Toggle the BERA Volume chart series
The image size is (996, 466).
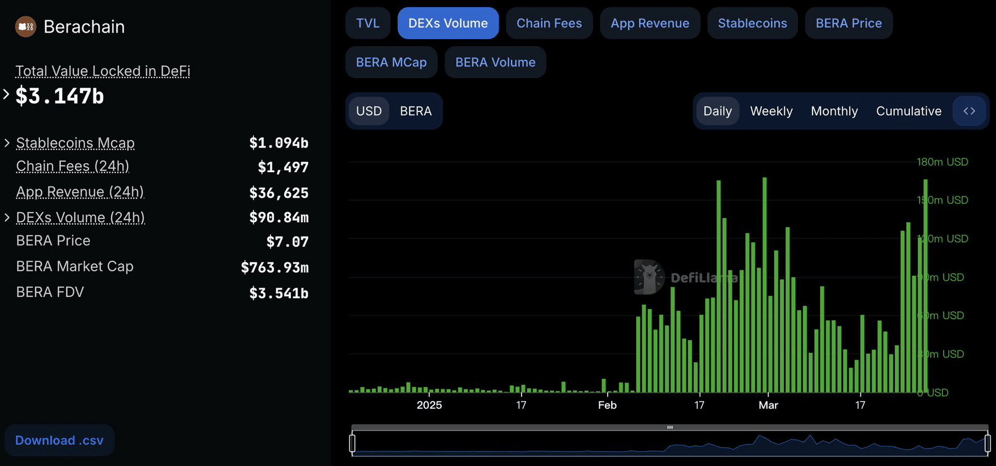click(495, 62)
